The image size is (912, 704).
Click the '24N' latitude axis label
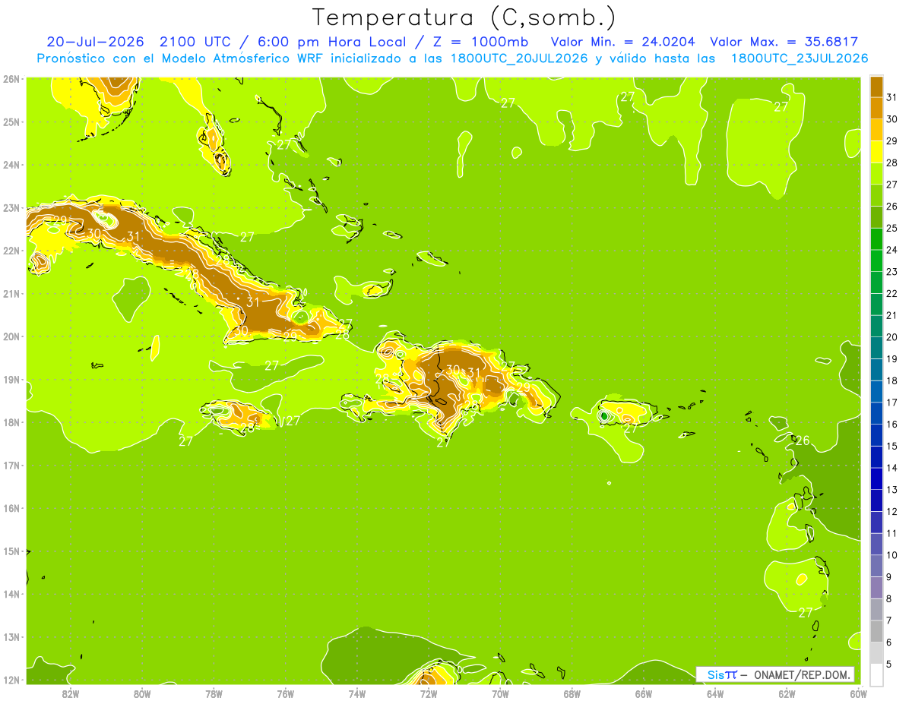pyautogui.click(x=11, y=165)
